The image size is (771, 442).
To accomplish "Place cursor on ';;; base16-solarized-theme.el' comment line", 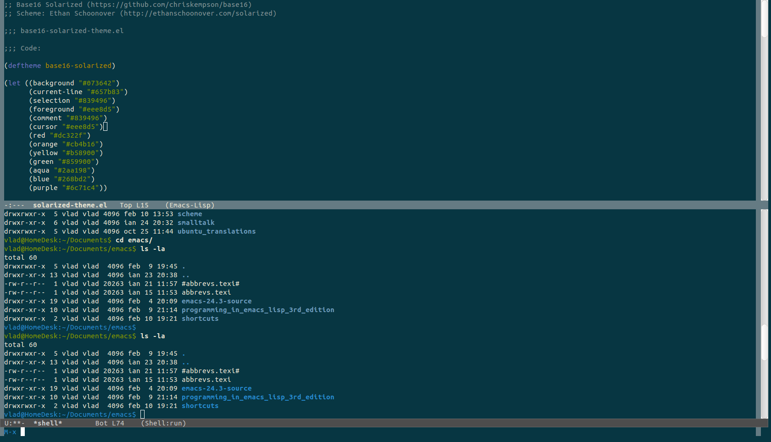I will click(64, 31).
